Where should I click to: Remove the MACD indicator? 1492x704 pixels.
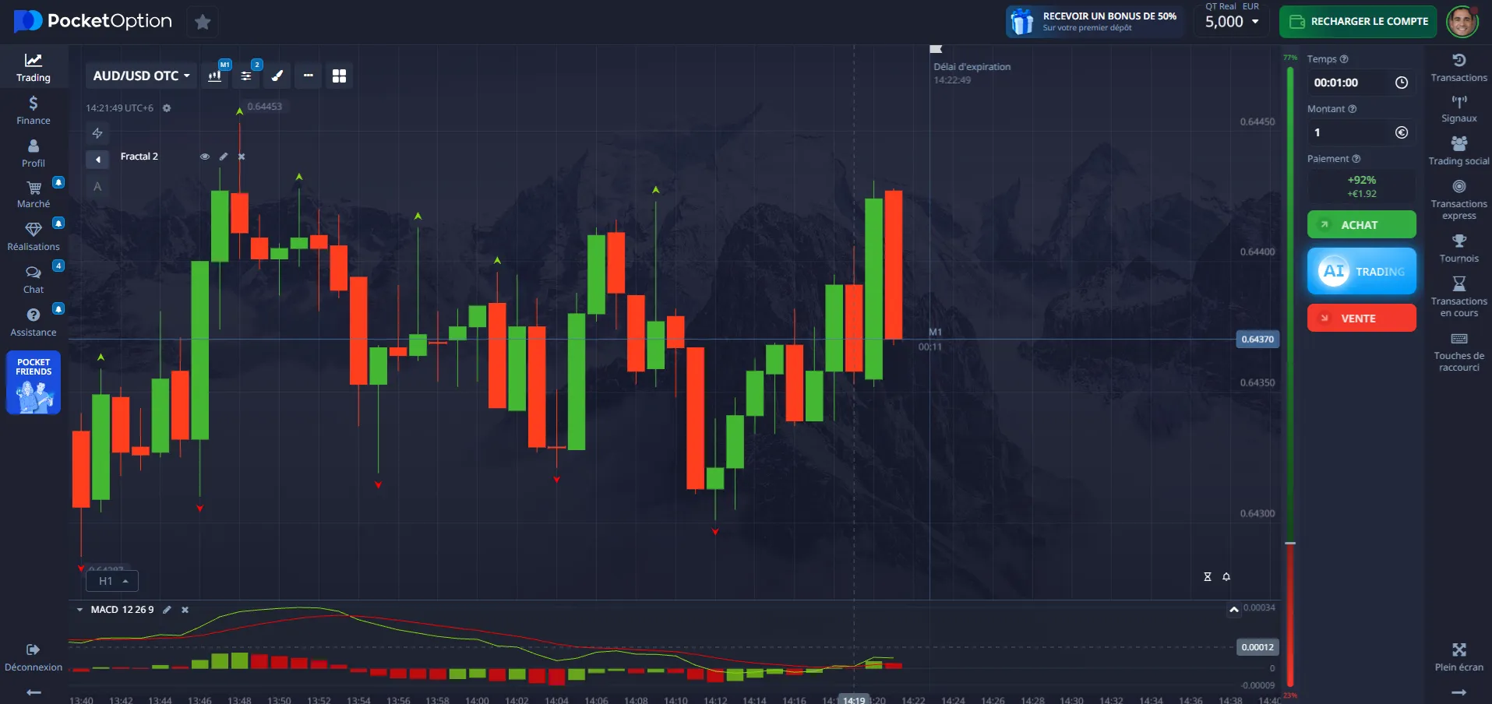(x=185, y=610)
